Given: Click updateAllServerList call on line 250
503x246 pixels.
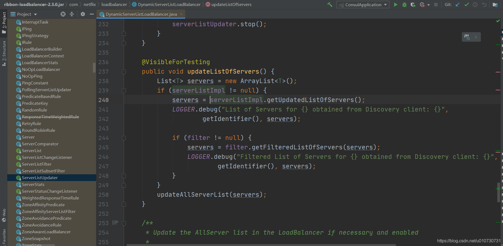Looking at the screenshot, I should (193, 195).
